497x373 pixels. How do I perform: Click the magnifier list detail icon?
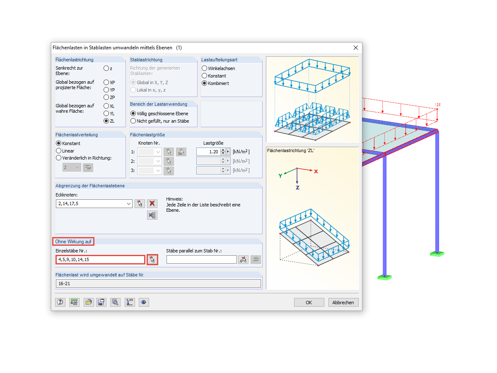point(116,302)
